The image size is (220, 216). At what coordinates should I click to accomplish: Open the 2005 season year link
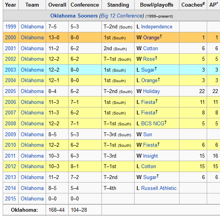point(11,91)
